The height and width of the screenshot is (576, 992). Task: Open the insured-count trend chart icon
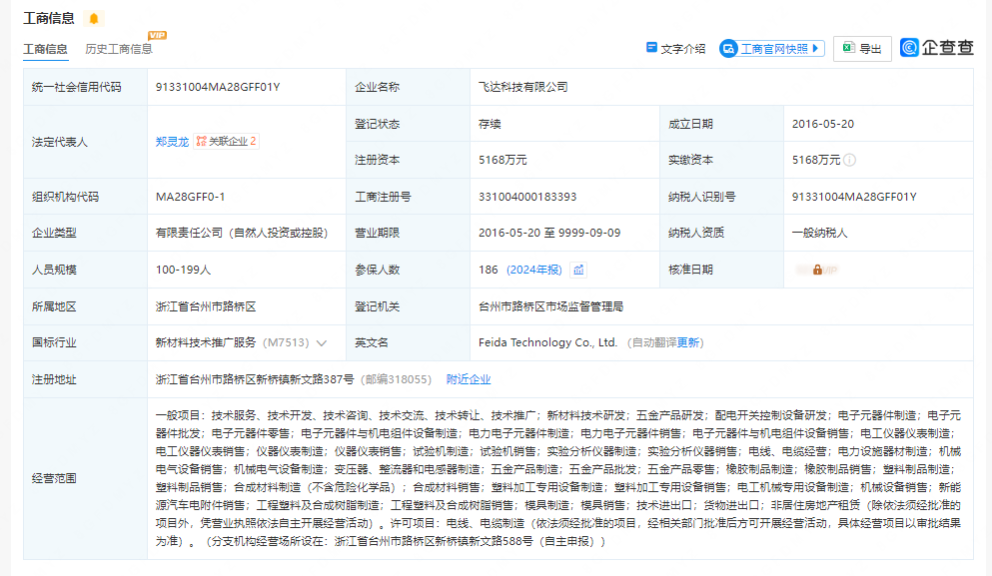578,270
